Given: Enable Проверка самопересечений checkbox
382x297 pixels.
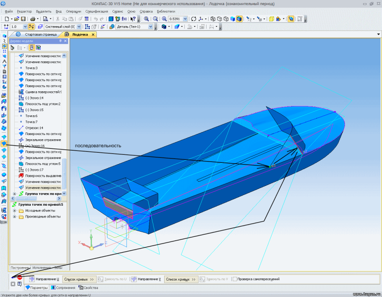Looking at the screenshot, I should (235, 279).
